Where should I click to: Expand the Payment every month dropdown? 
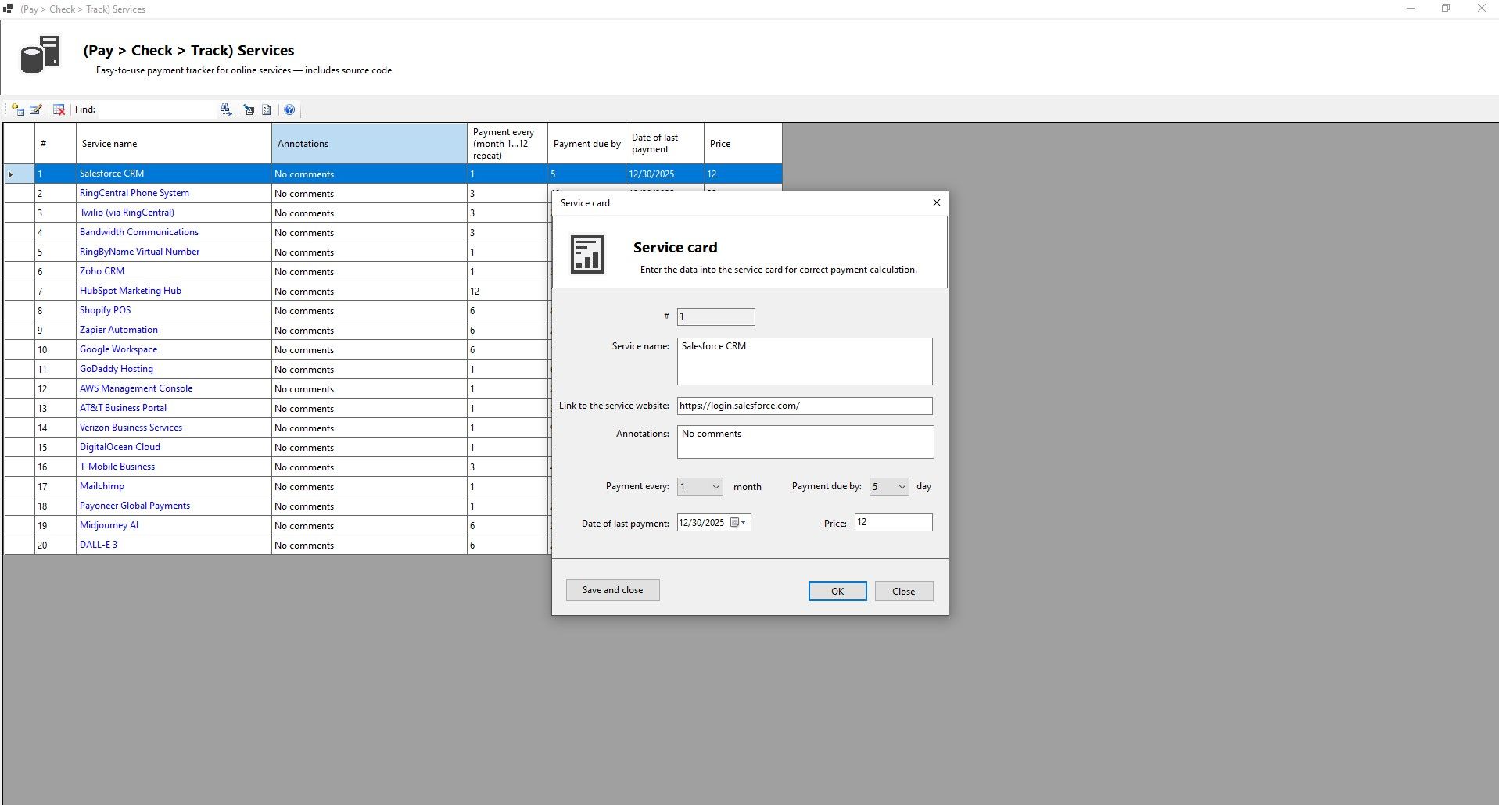pos(715,487)
